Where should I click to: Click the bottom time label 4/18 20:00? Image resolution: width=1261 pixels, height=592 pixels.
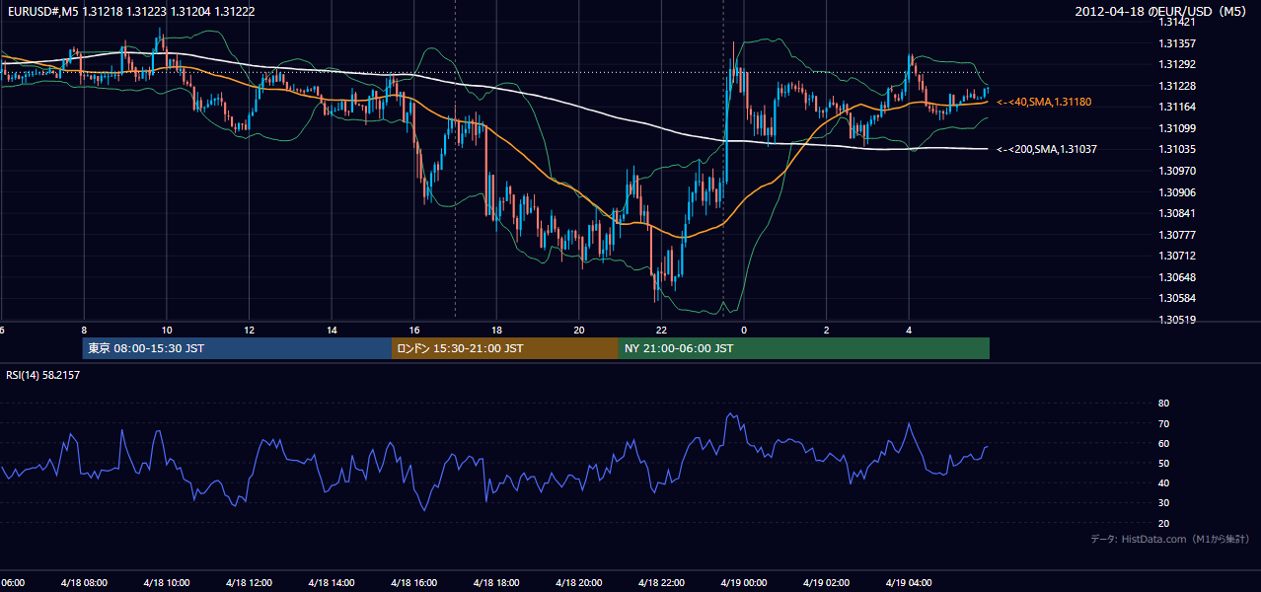click(x=578, y=582)
